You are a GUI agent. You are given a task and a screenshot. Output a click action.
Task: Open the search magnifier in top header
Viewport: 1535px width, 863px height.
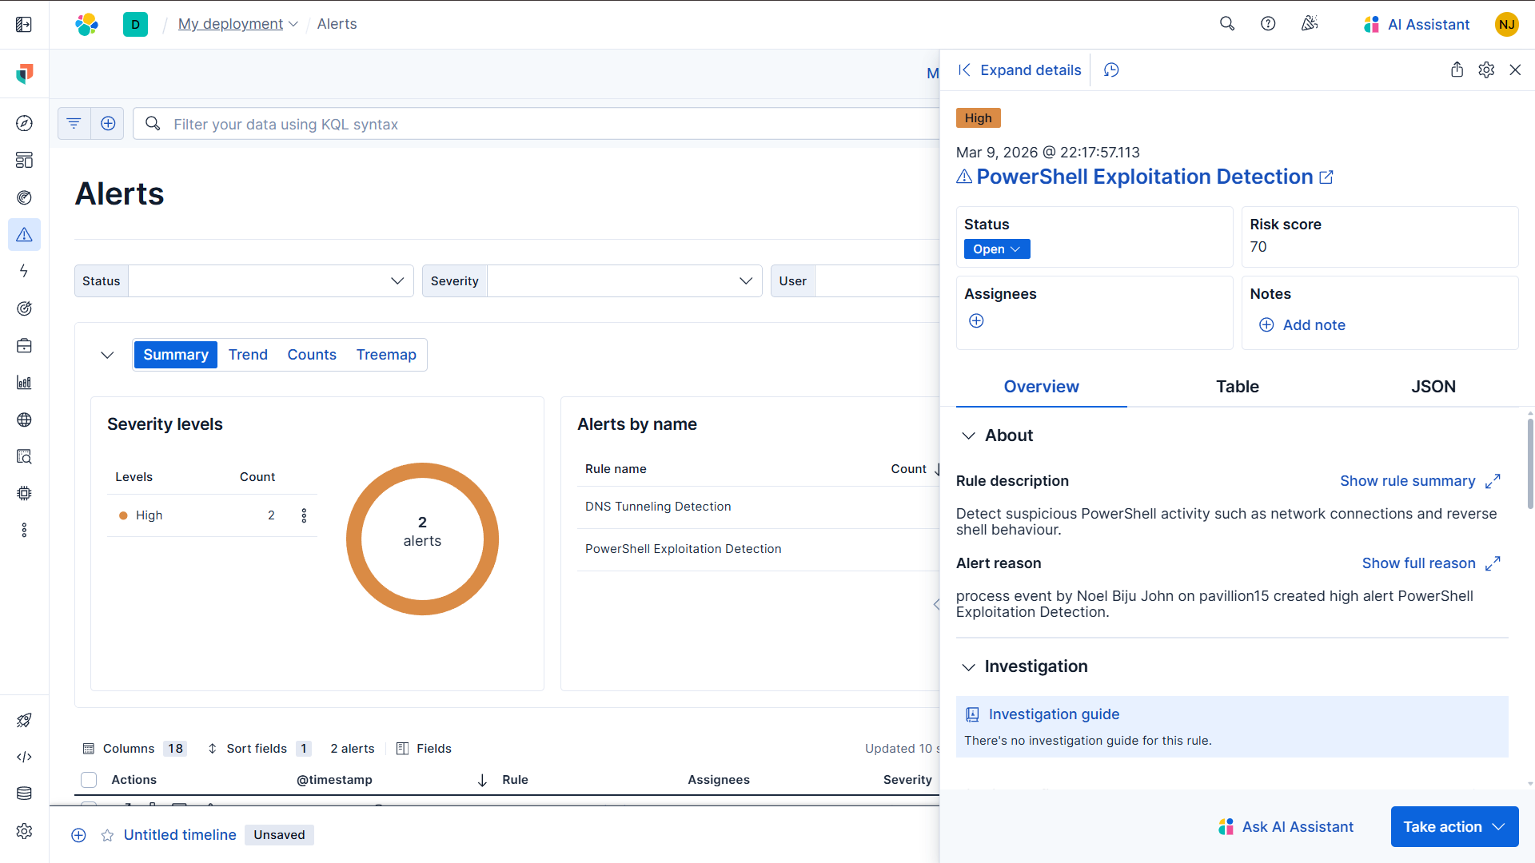pos(1227,24)
